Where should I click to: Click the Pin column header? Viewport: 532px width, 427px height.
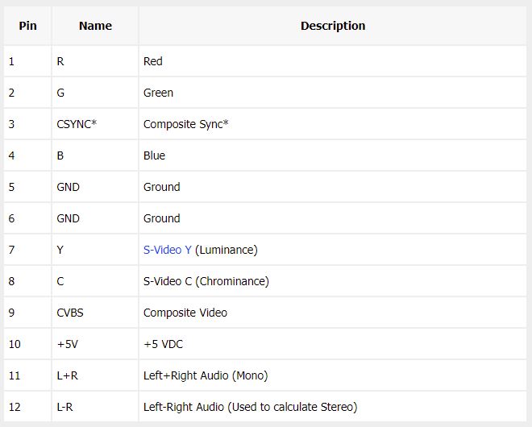(27, 26)
